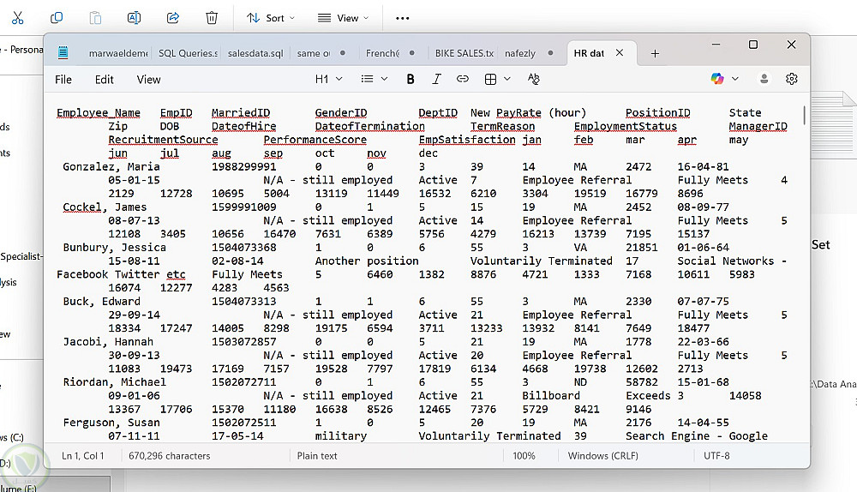Screen dimensions: 857x492
Task: Switch to the nafezly tab
Action: point(520,53)
